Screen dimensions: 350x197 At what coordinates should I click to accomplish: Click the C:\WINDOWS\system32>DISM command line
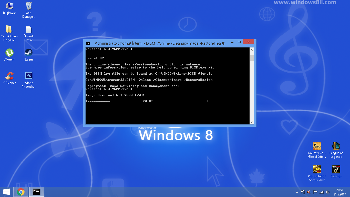[x=149, y=80]
